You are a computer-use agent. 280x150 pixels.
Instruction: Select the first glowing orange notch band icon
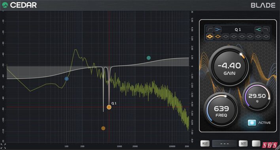tap(210, 37)
